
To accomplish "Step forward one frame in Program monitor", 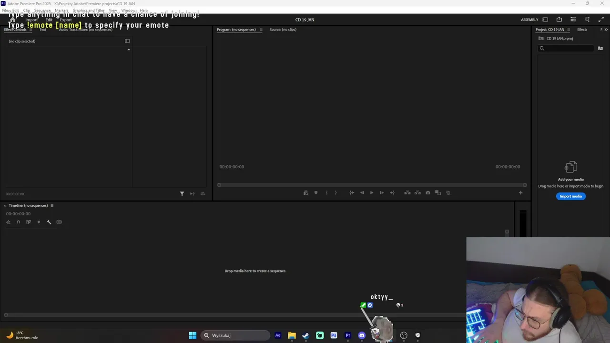I will 382,193.
